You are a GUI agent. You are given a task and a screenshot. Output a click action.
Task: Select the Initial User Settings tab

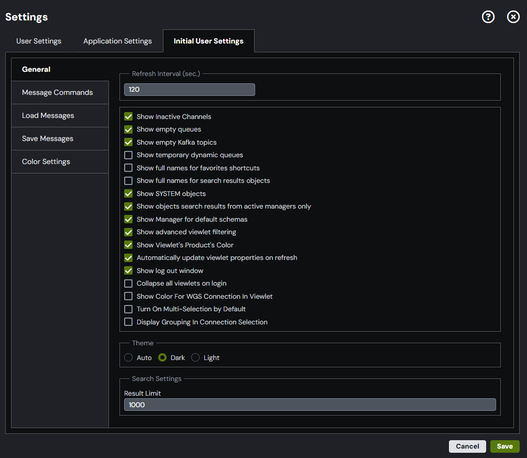(208, 41)
